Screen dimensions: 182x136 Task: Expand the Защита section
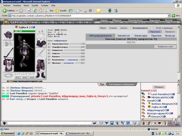pos(49,53)
